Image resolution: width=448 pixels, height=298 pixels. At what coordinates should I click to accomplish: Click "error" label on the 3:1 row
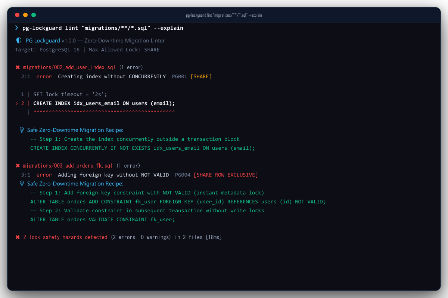click(x=44, y=175)
